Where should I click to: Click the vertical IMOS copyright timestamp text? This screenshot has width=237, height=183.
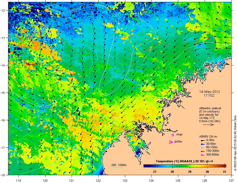[x=235, y=143]
